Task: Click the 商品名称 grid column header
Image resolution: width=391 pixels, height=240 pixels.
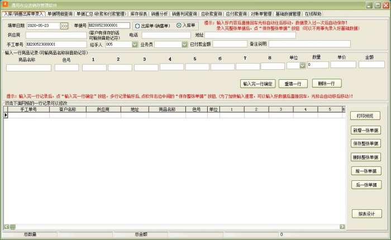Action: tap(167, 109)
